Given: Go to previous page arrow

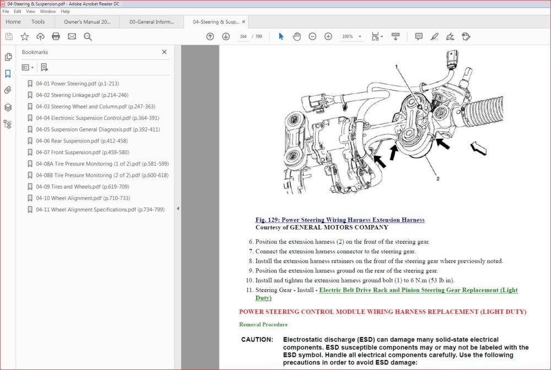Looking at the screenshot, I should click(210, 36).
